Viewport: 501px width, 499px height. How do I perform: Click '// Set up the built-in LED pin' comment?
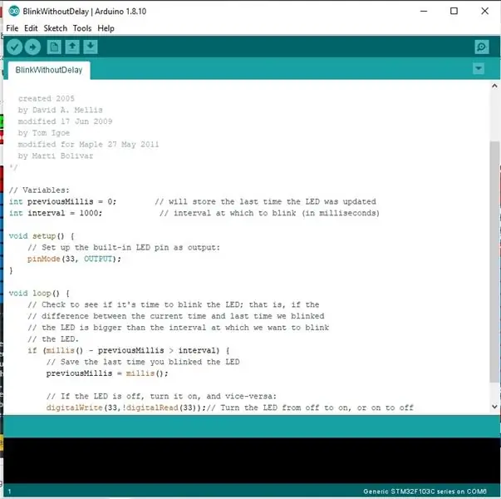[124, 248]
